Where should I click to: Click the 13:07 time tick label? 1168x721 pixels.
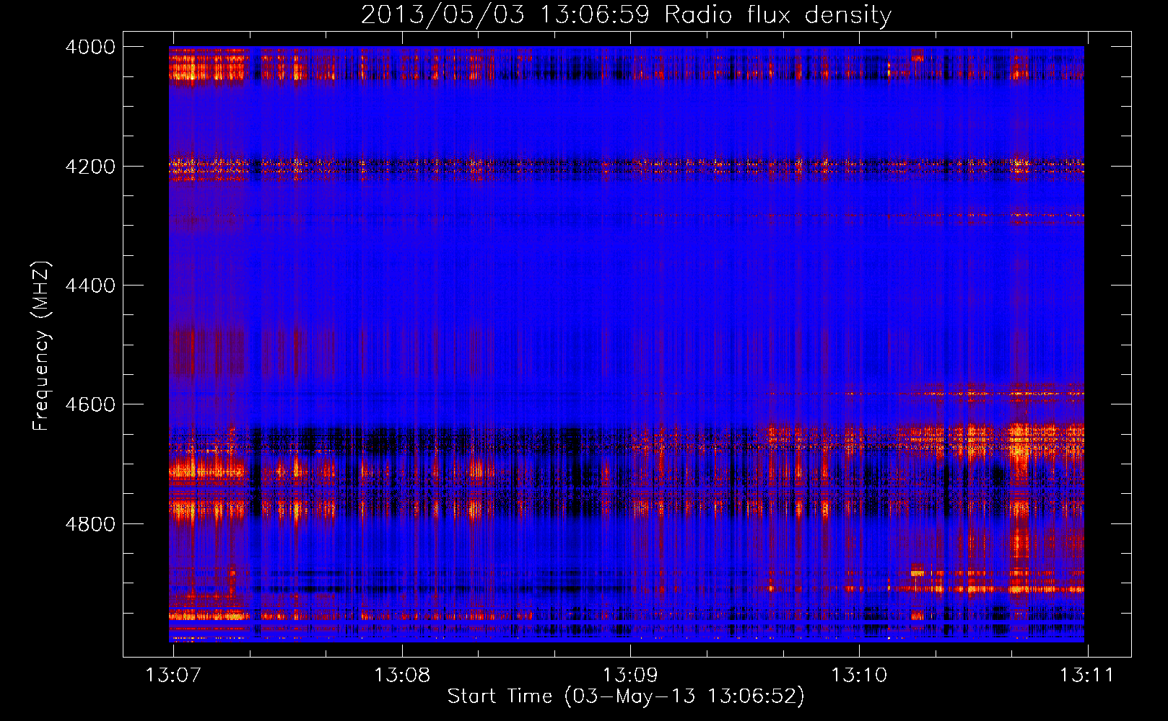(x=173, y=676)
